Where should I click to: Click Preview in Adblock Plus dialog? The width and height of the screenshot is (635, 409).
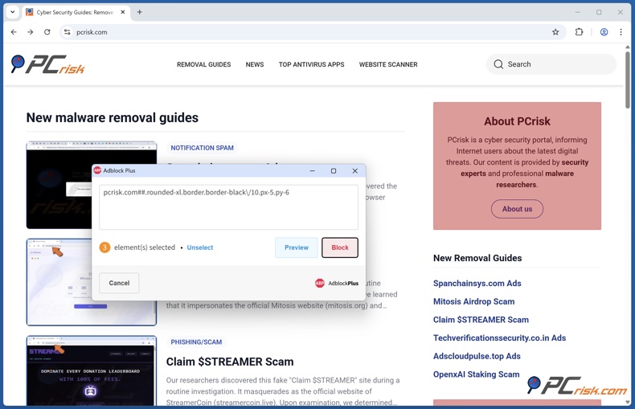tap(297, 247)
